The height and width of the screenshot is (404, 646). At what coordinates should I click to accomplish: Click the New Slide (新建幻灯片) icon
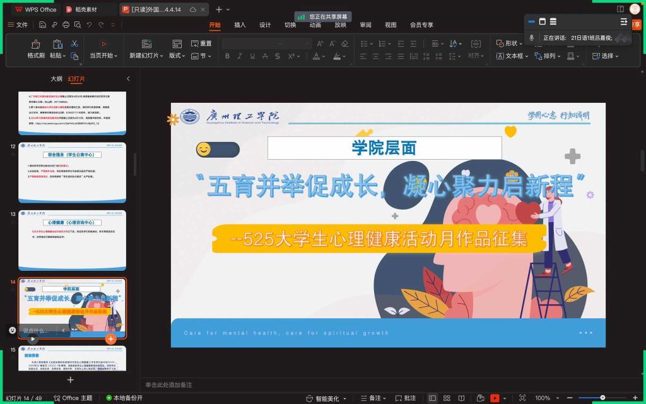click(146, 44)
